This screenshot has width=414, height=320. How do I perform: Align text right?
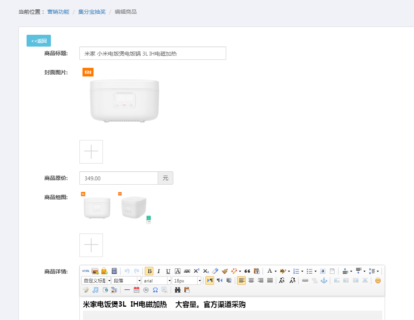261,280
